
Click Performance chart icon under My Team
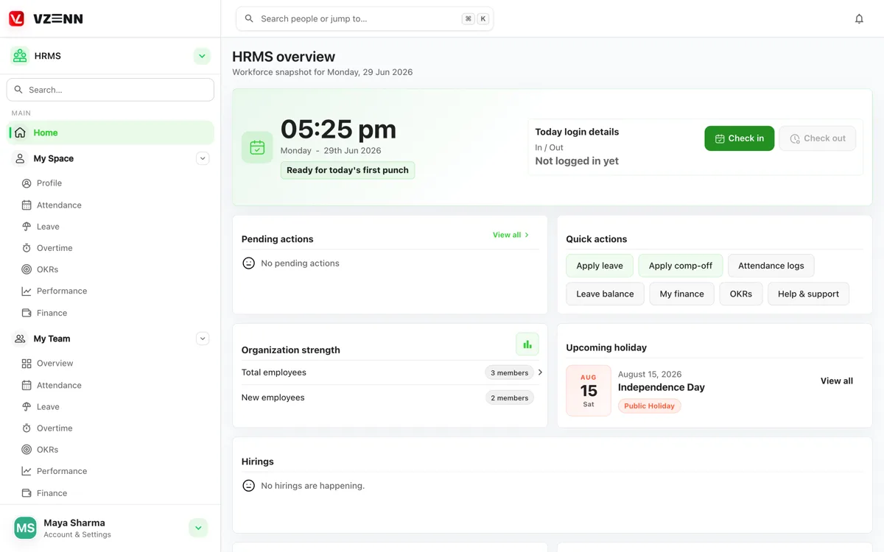27,471
